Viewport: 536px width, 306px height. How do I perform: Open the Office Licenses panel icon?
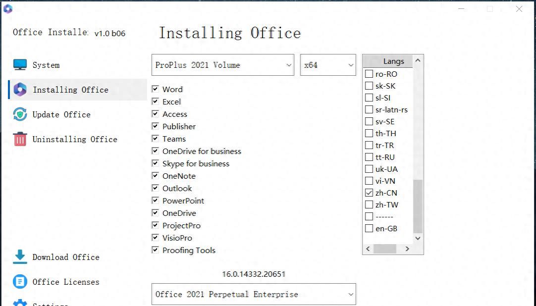click(x=19, y=281)
